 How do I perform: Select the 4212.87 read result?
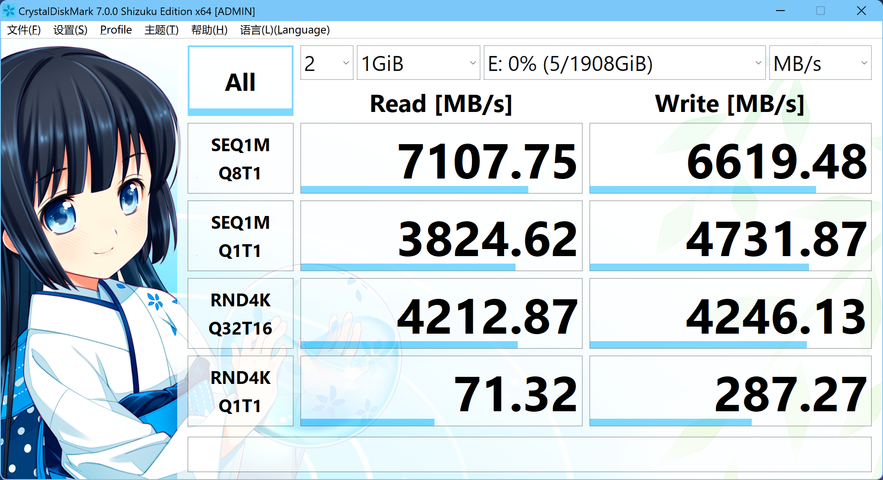click(441, 313)
